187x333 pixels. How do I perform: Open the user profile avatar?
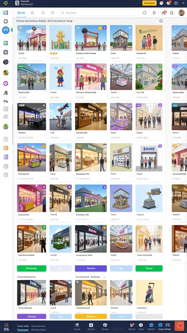181,13
